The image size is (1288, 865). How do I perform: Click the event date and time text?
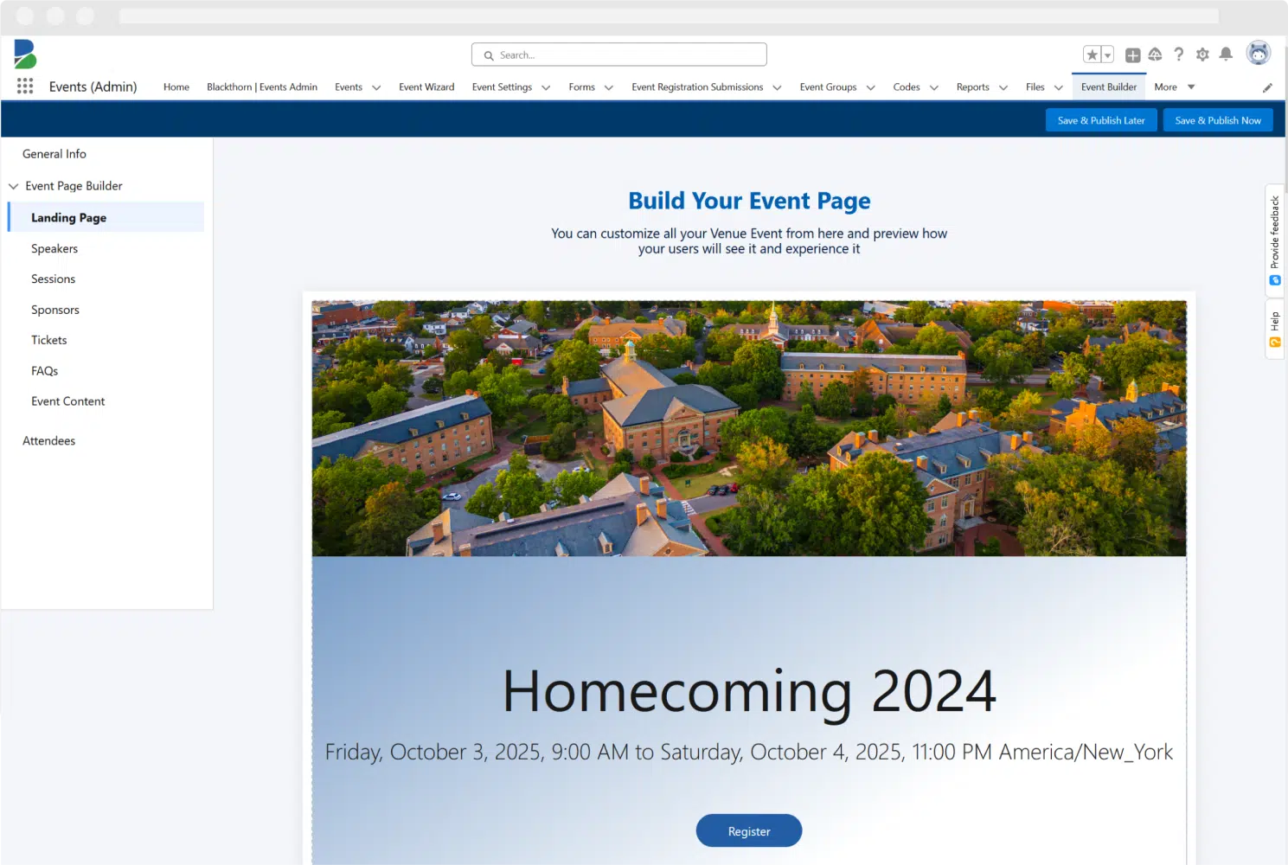(749, 753)
